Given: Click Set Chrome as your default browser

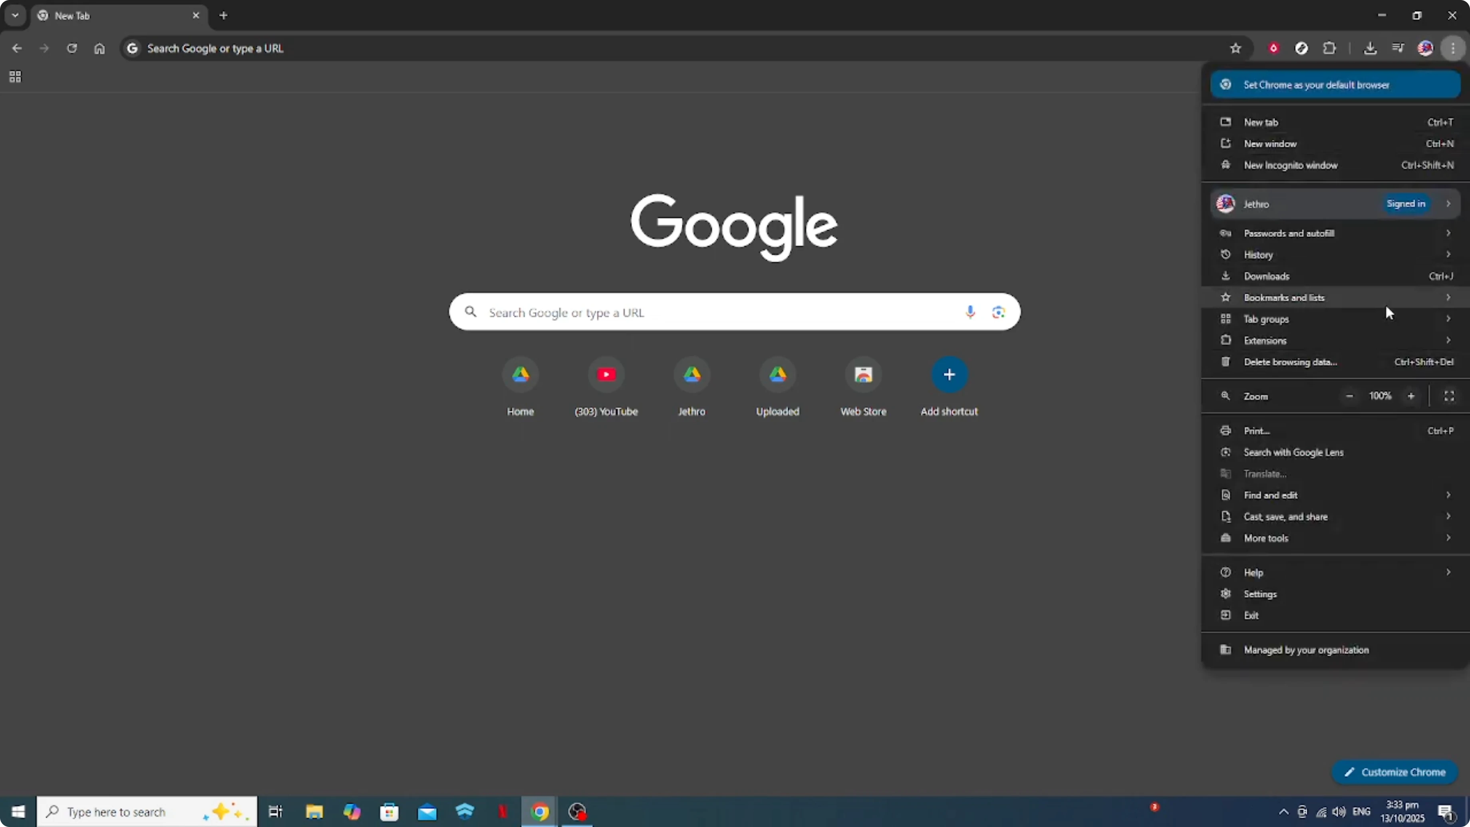Looking at the screenshot, I should 1335,84.
